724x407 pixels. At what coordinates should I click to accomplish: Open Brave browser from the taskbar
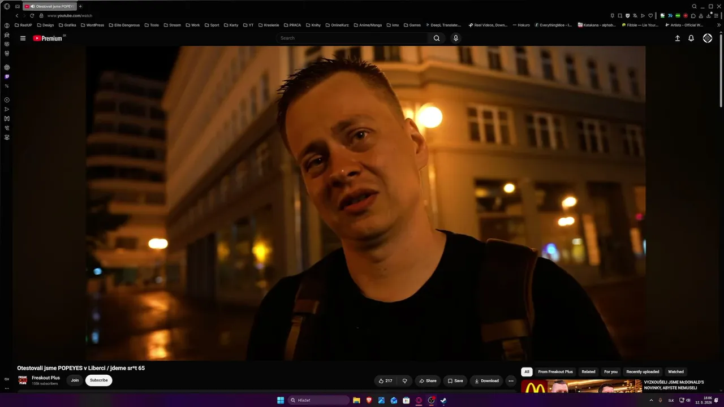[369, 400]
